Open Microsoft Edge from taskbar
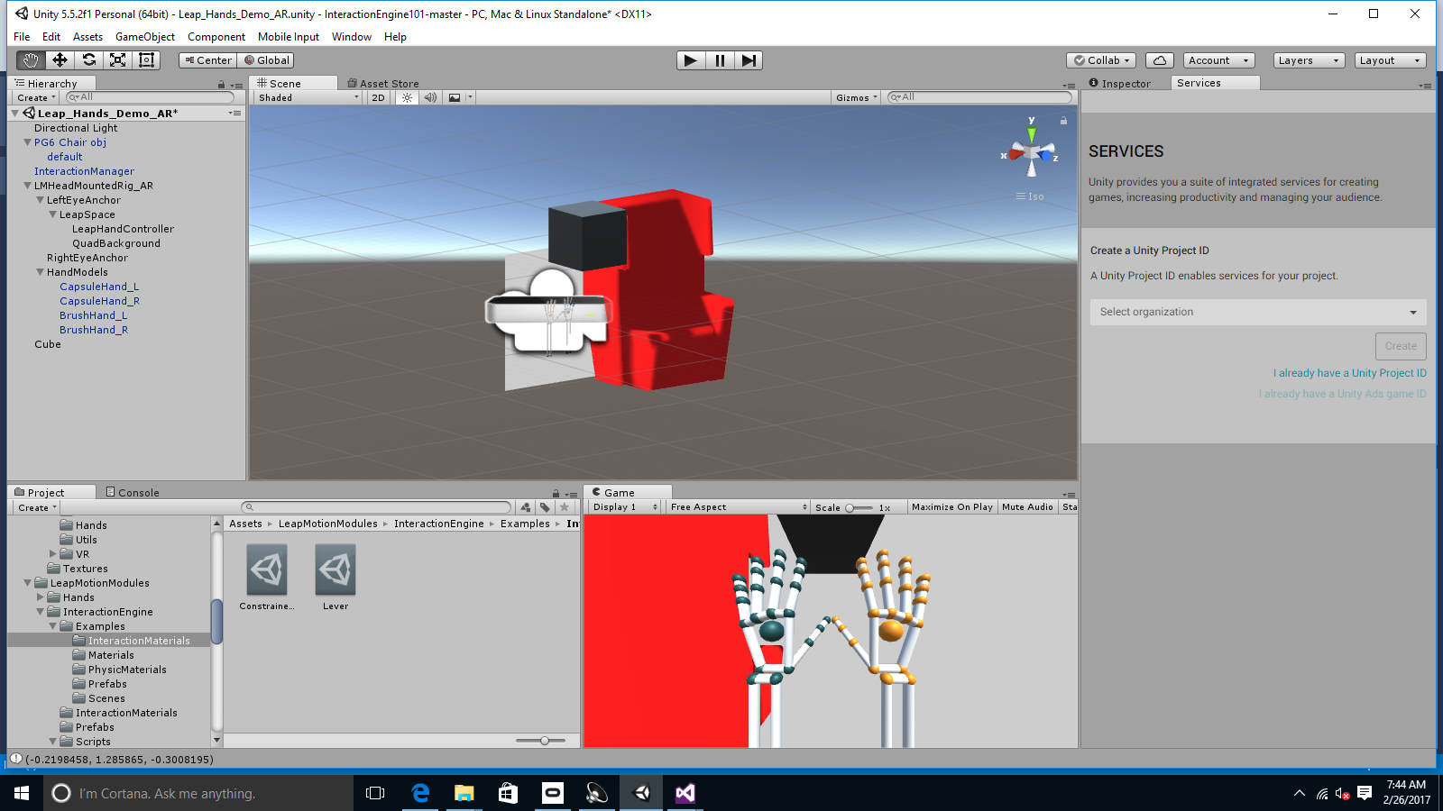 pos(420,793)
